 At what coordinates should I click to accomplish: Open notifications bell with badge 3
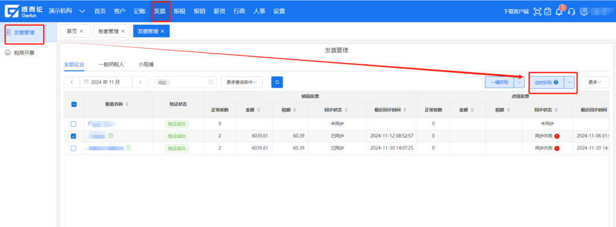559,11
